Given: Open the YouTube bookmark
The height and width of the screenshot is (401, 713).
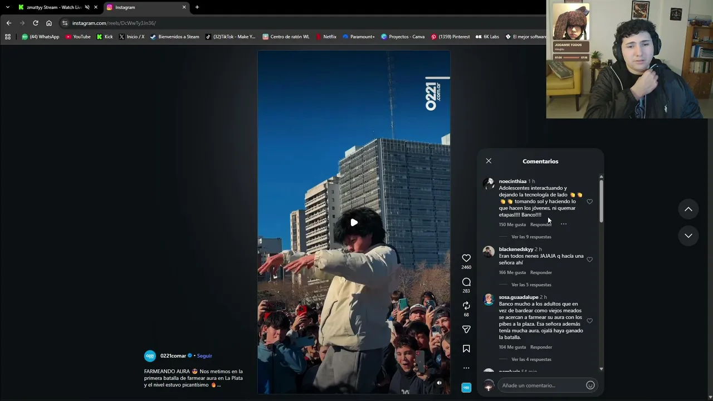Looking at the screenshot, I should point(78,37).
